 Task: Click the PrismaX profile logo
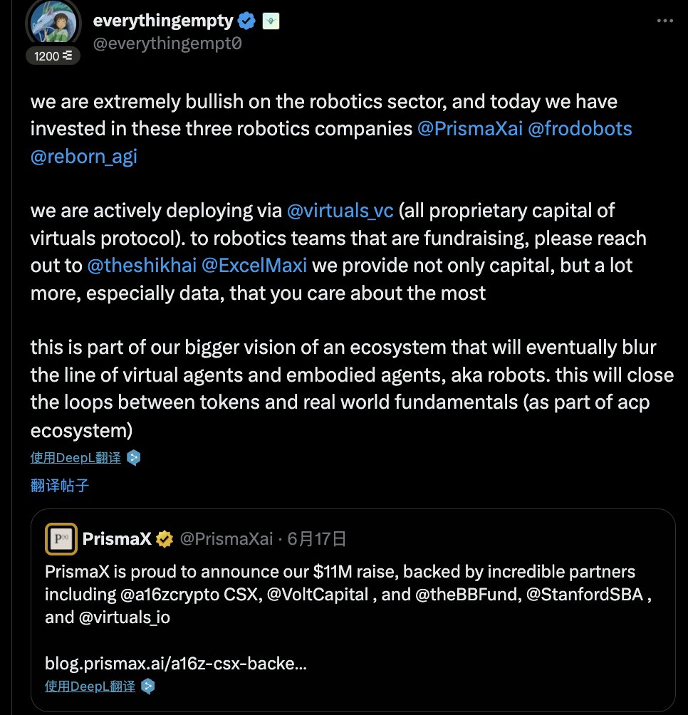[61, 538]
